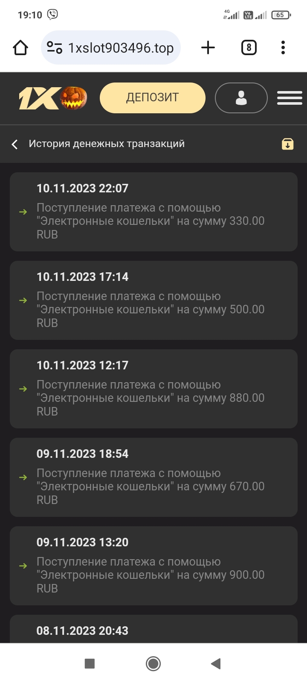The width and height of the screenshot is (307, 684).
Task: Open a new browser tab
Action: pos(208,47)
